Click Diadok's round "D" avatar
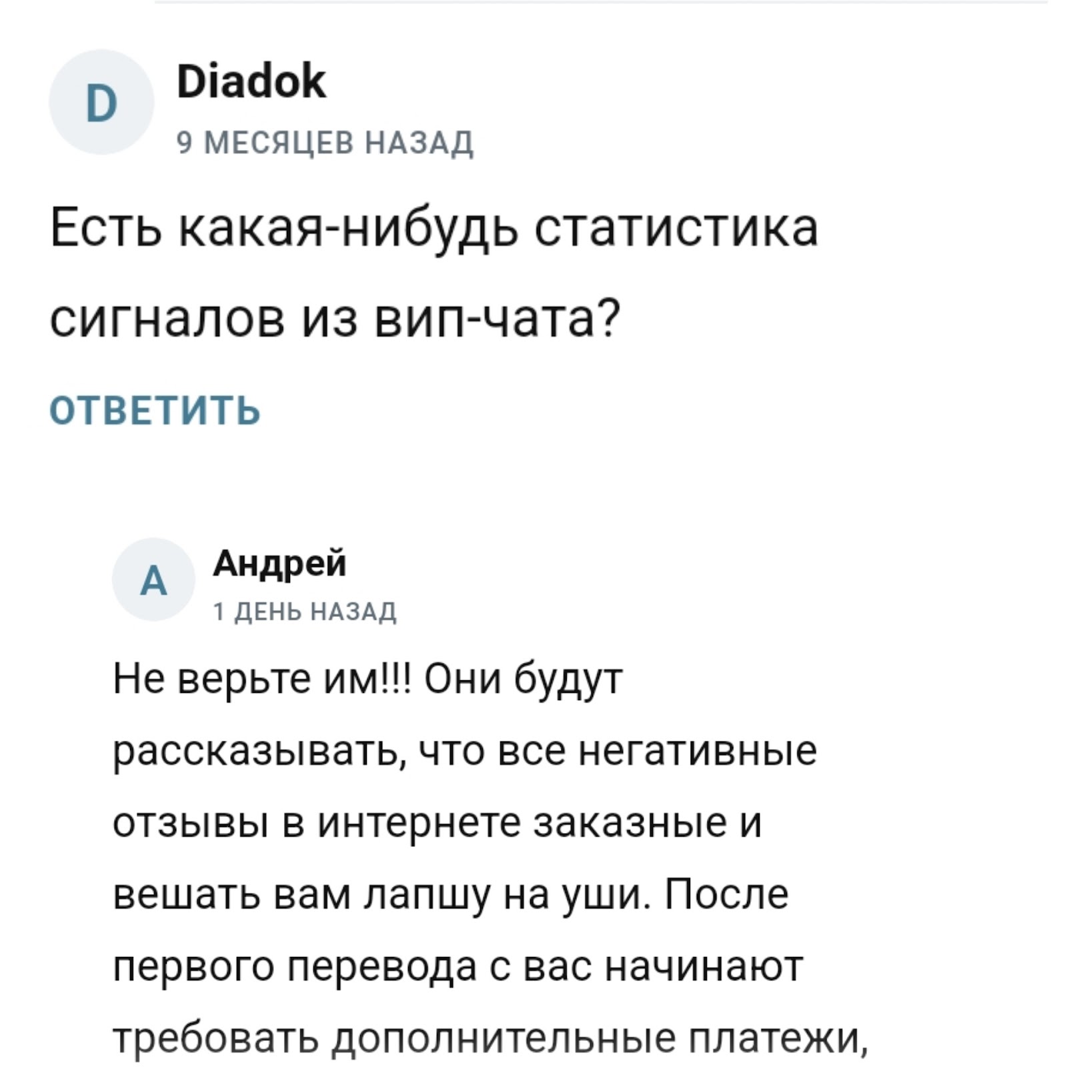 101,103
